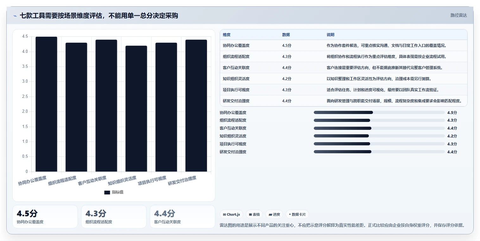Click the page title 七款工具需要按场景维度评估
Image resolution: width=480 pixels, height=241 pixels.
coord(99,16)
